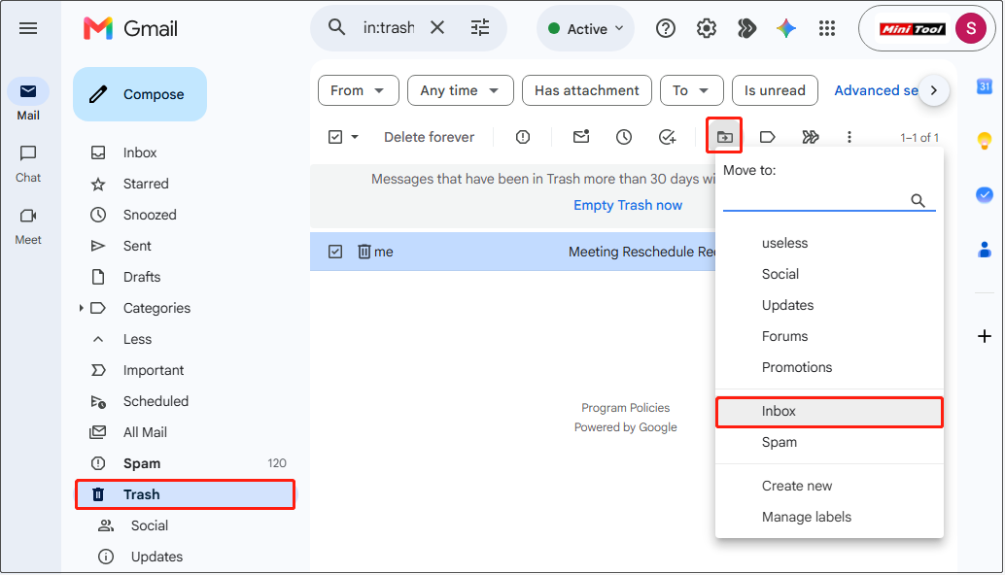Click the Move to folder icon

[x=724, y=136]
